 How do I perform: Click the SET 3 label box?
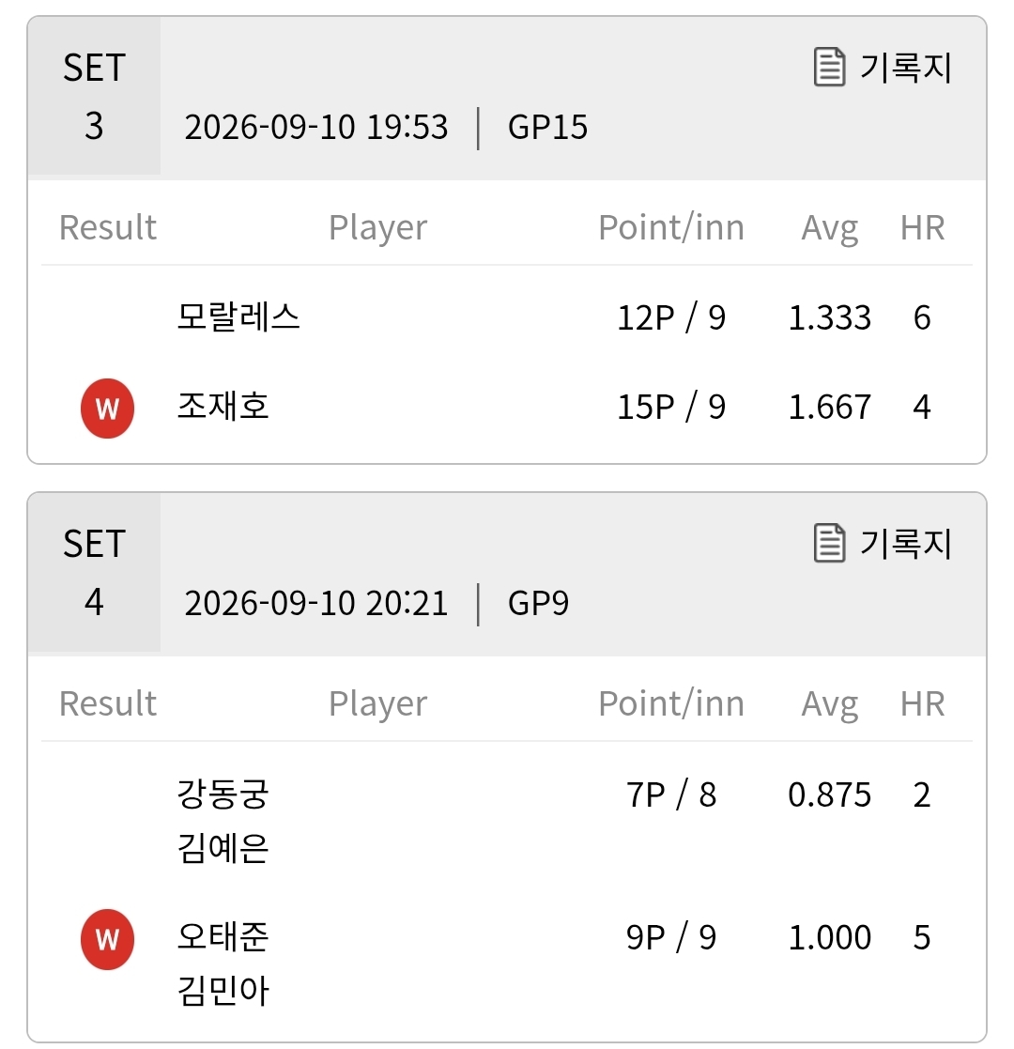[94, 96]
